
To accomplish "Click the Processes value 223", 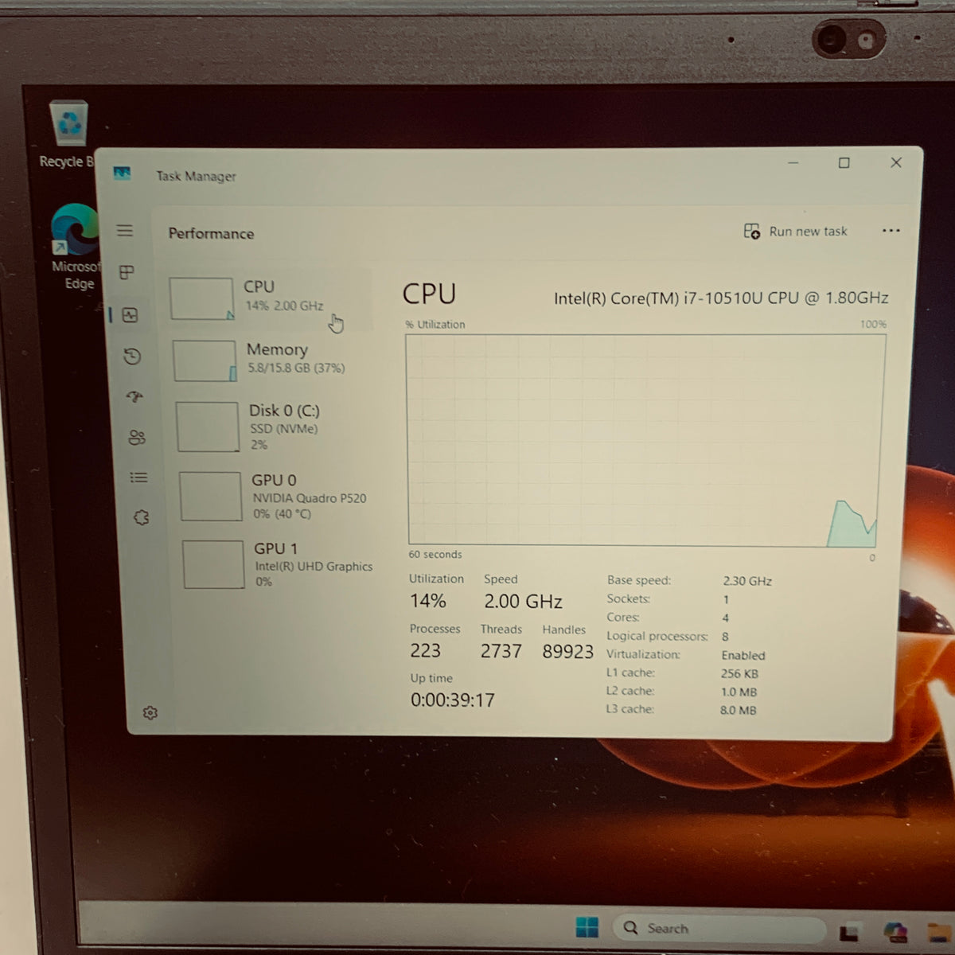I will [425, 650].
